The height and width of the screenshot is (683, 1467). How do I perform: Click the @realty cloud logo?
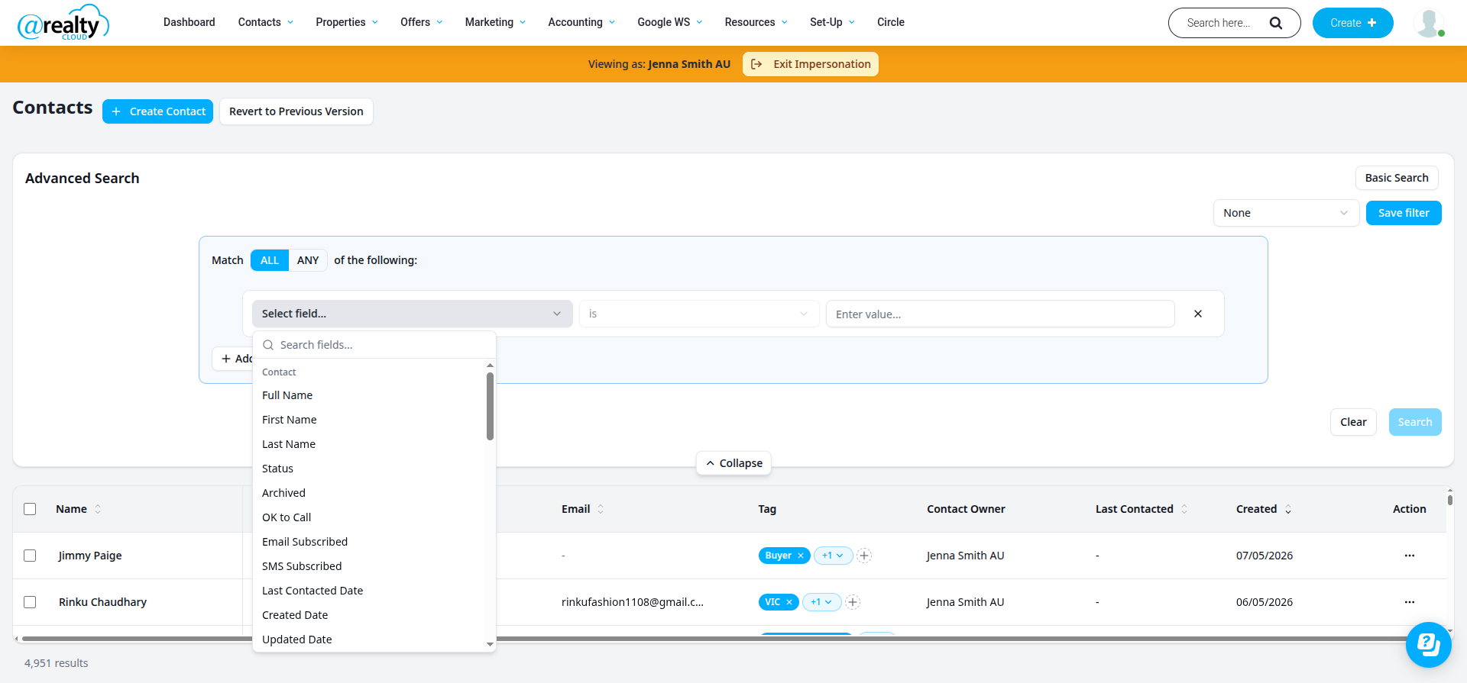[x=63, y=23]
